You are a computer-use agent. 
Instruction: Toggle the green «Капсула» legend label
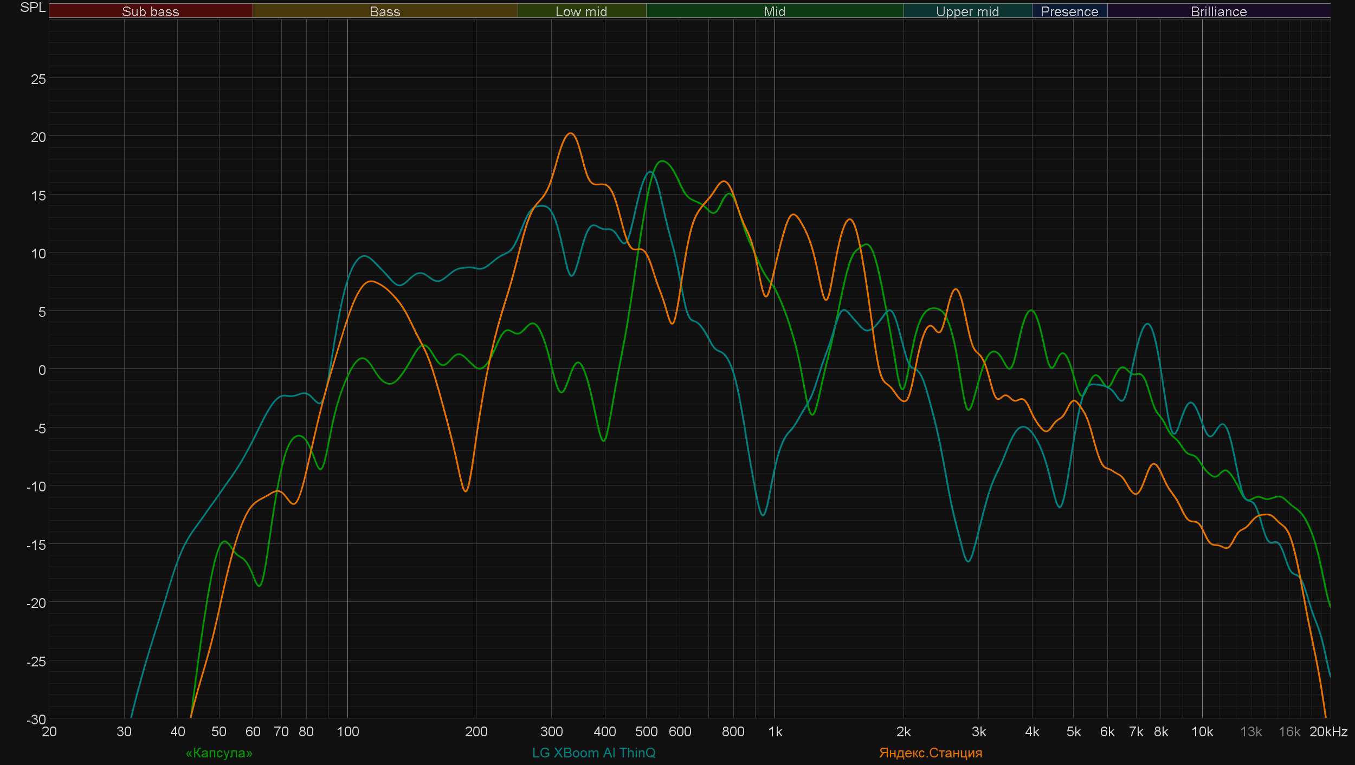click(219, 753)
